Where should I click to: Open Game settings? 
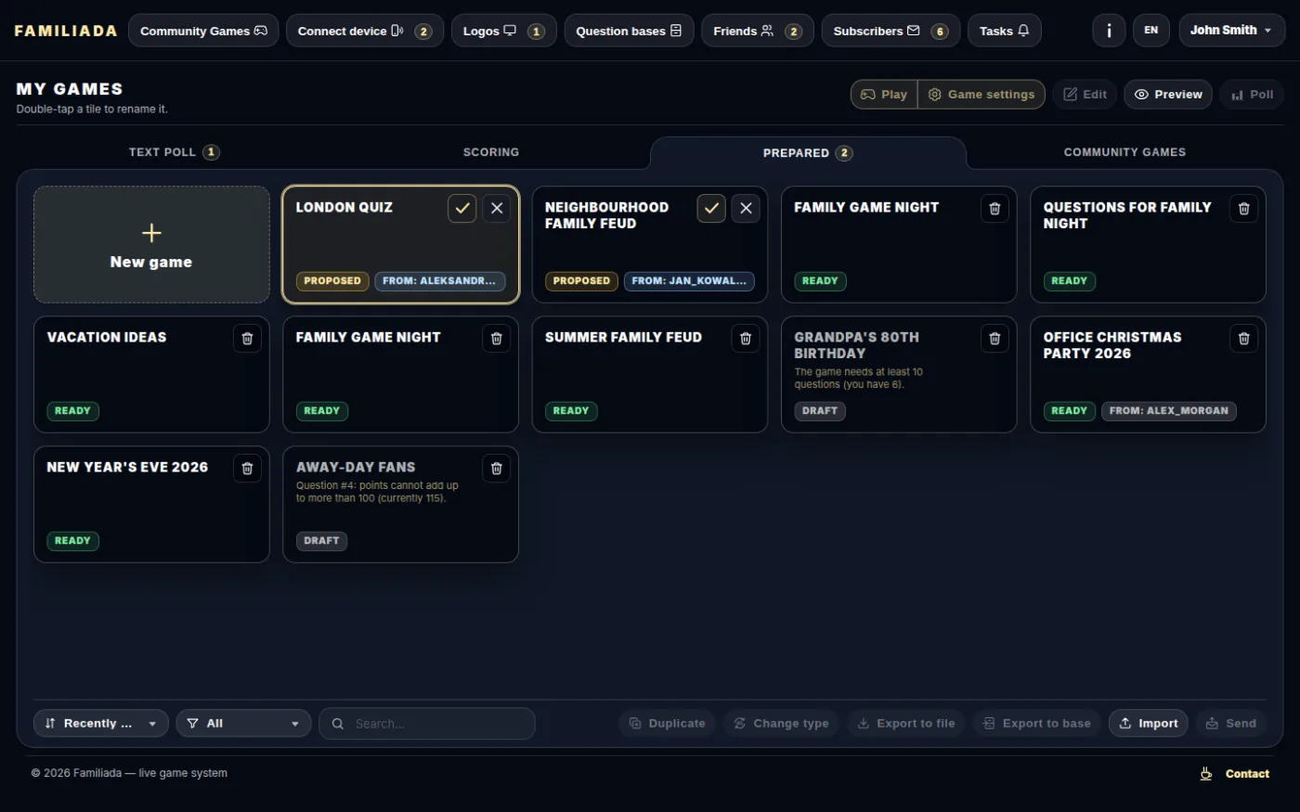pyautogui.click(x=981, y=95)
